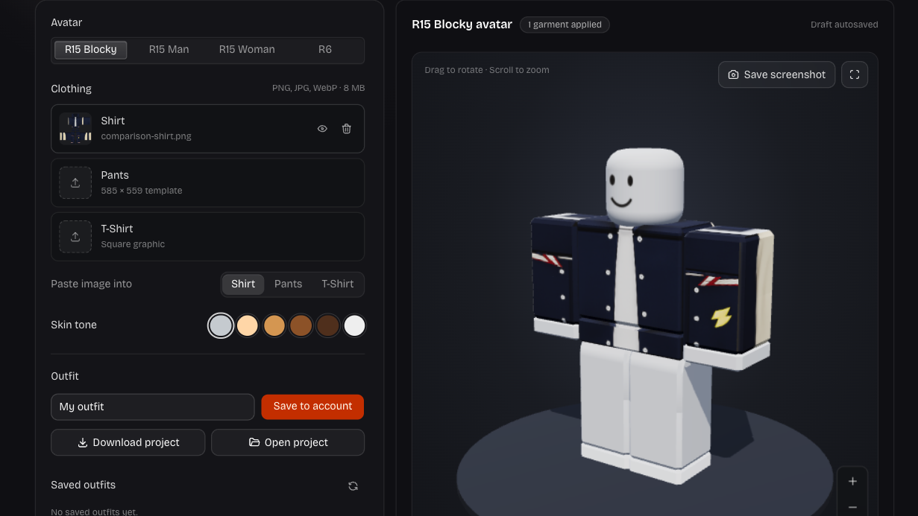This screenshot has height=516, width=918.
Task: Pick the gray skin tone swatch
Action: point(221,325)
